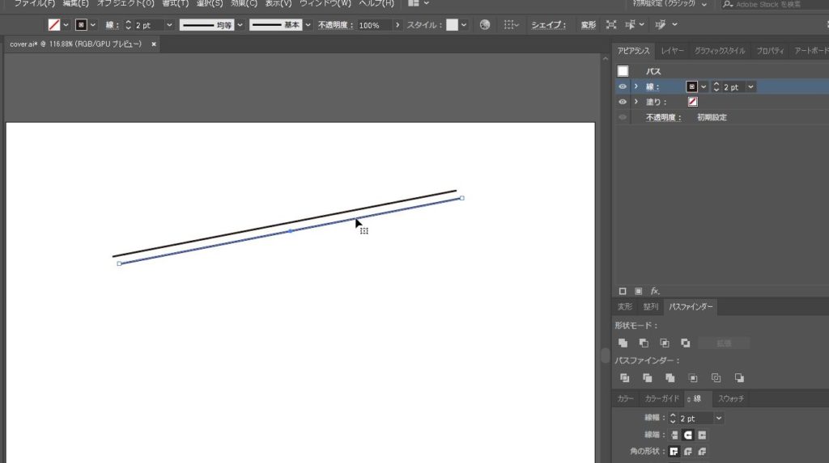Open the スウォッチ (Swatches) tab
The image size is (829, 463).
731,398
